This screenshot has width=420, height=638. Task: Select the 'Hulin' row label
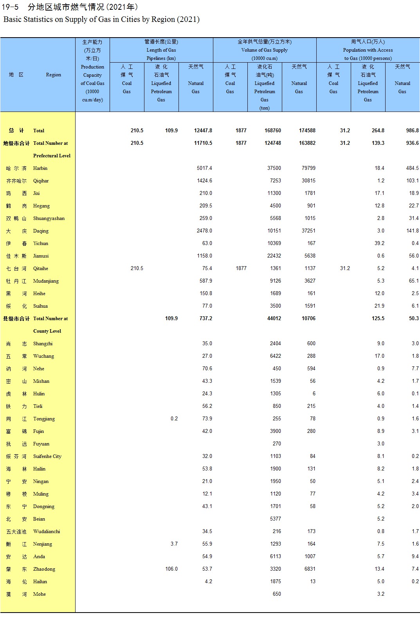(x=39, y=394)
